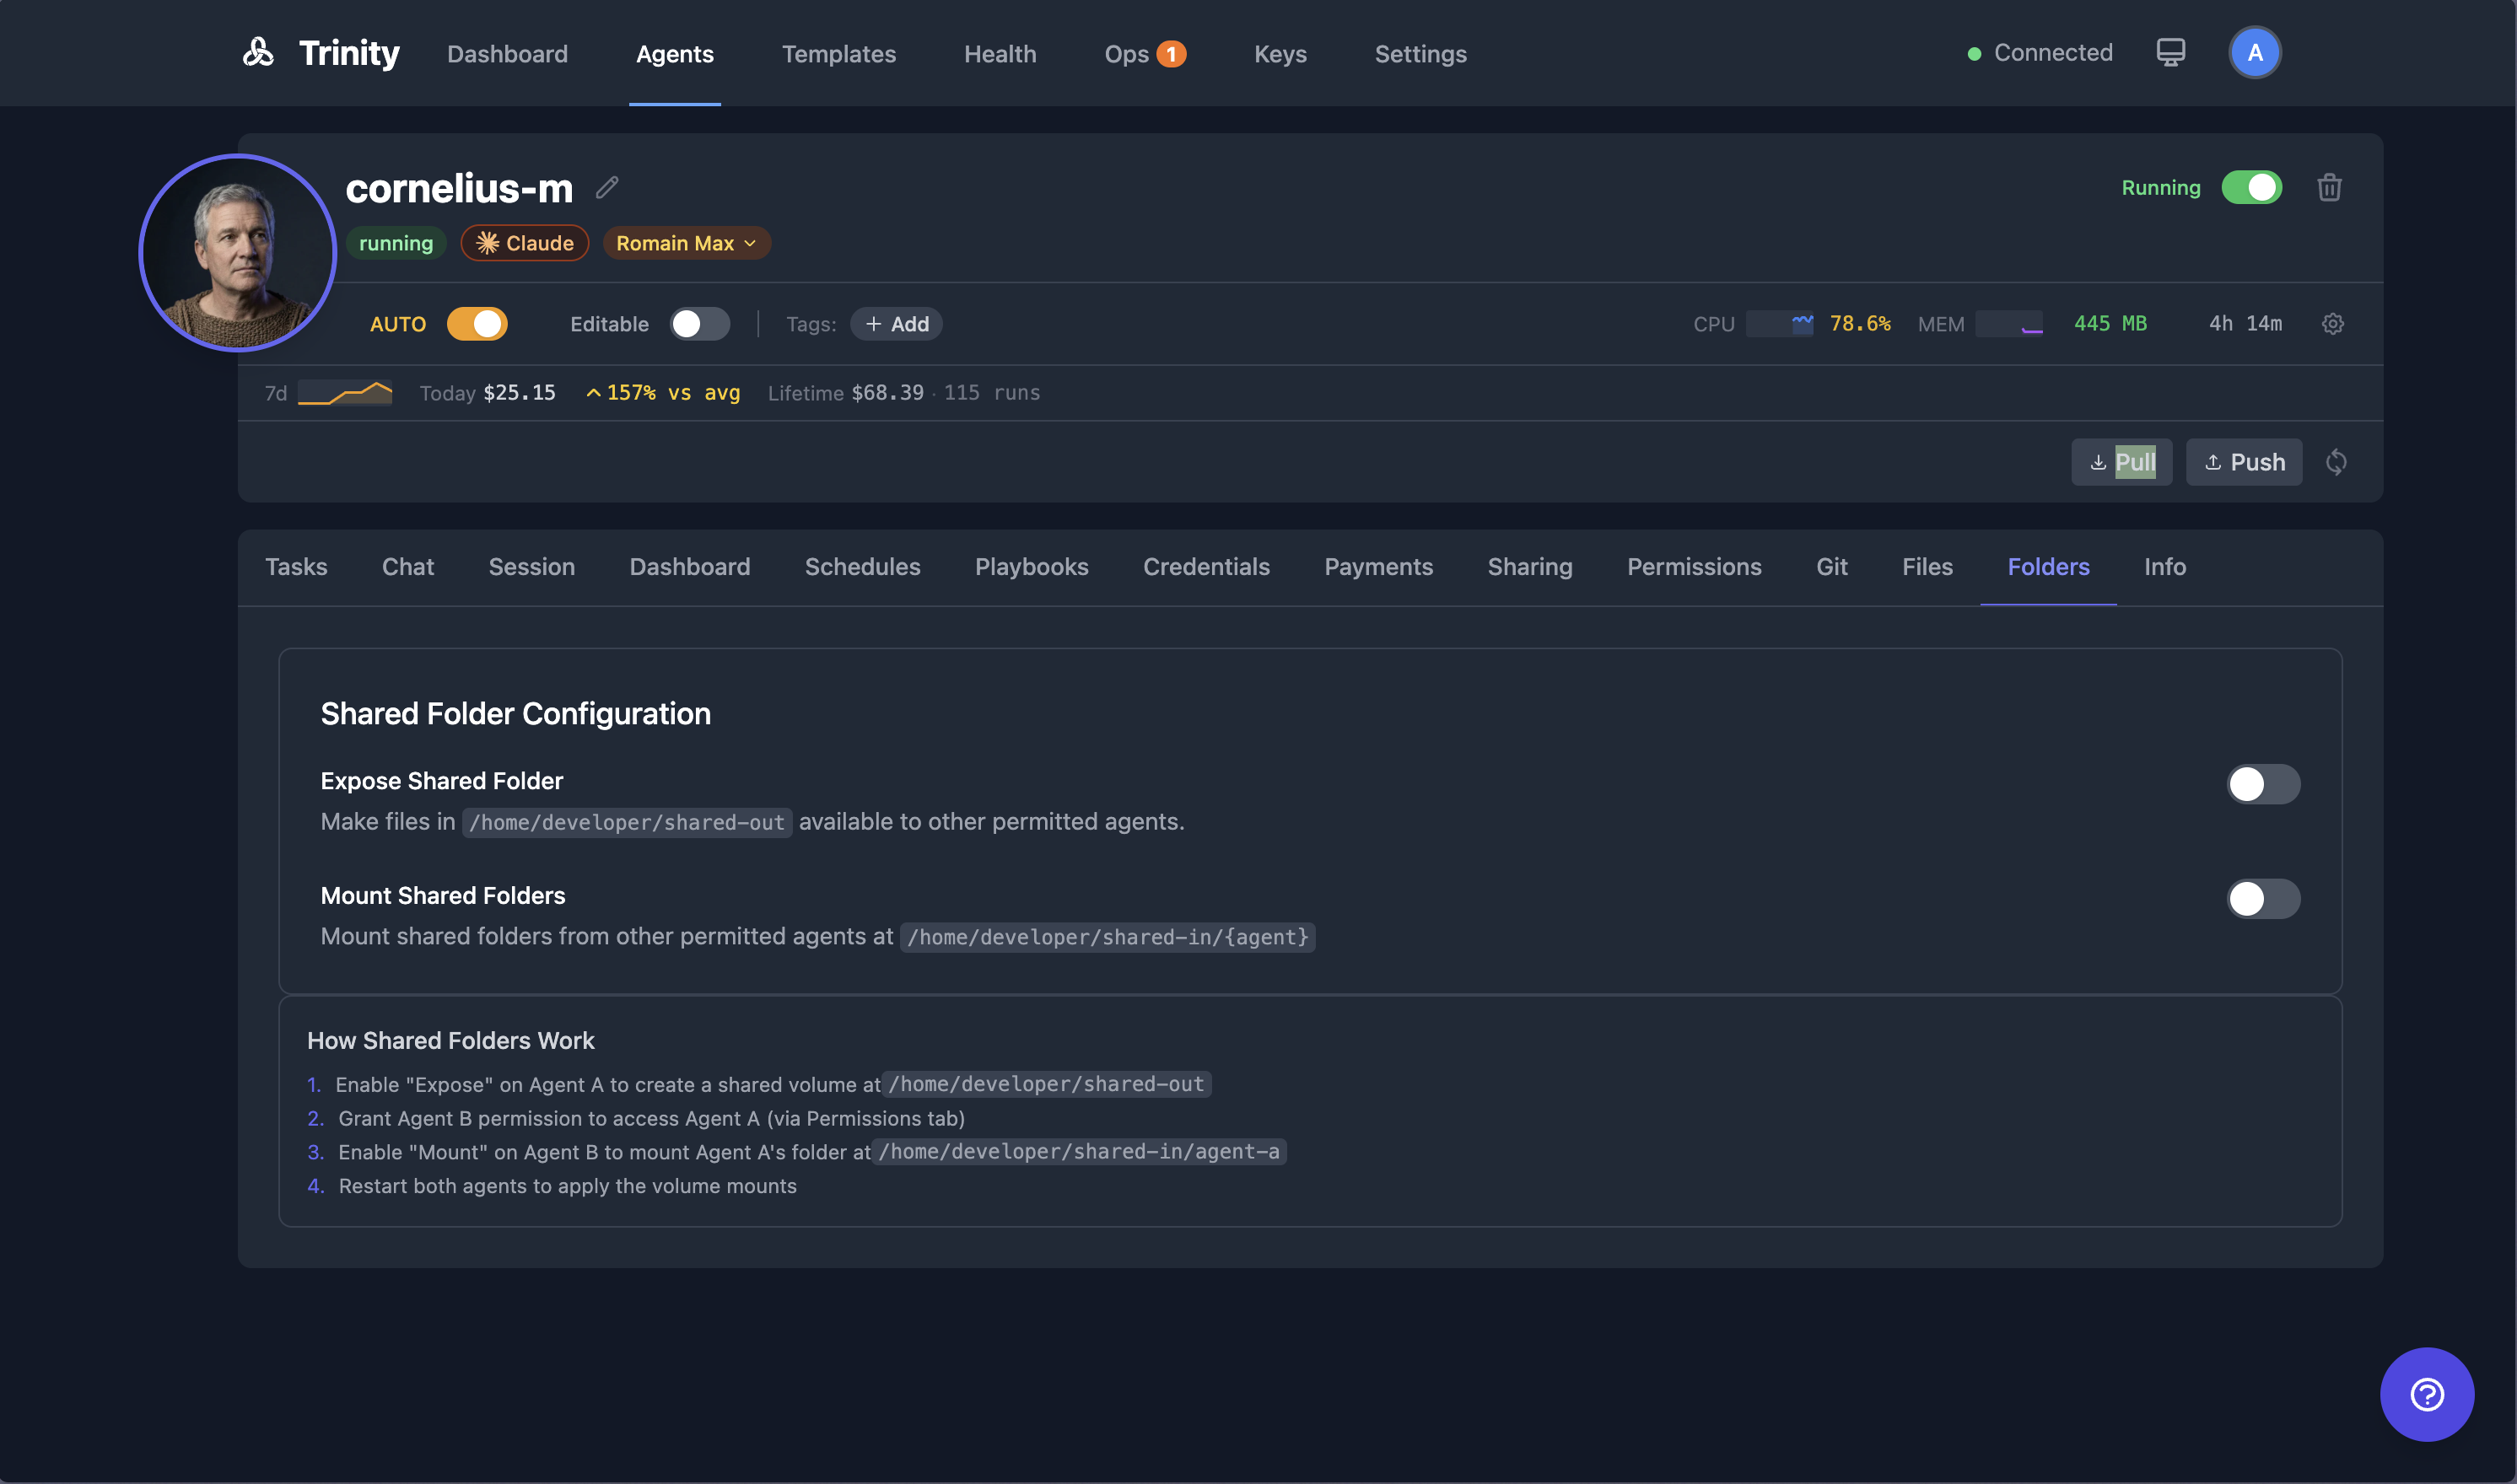Open Ops in top navigation
The width and height of the screenshot is (2517, 1484).
(x=1126, y=54)
